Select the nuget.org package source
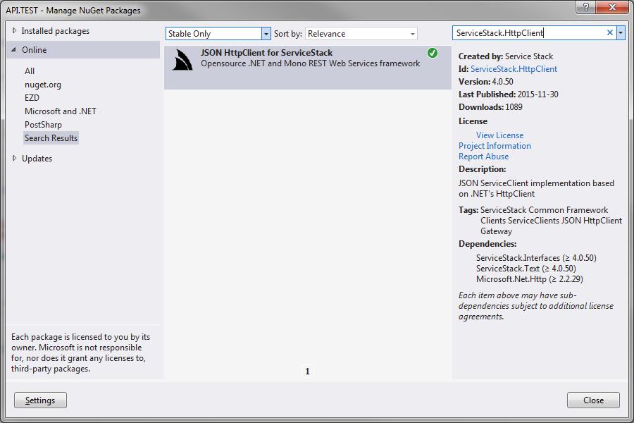This screenshot has width=634, height=423. tap(43, 85)
